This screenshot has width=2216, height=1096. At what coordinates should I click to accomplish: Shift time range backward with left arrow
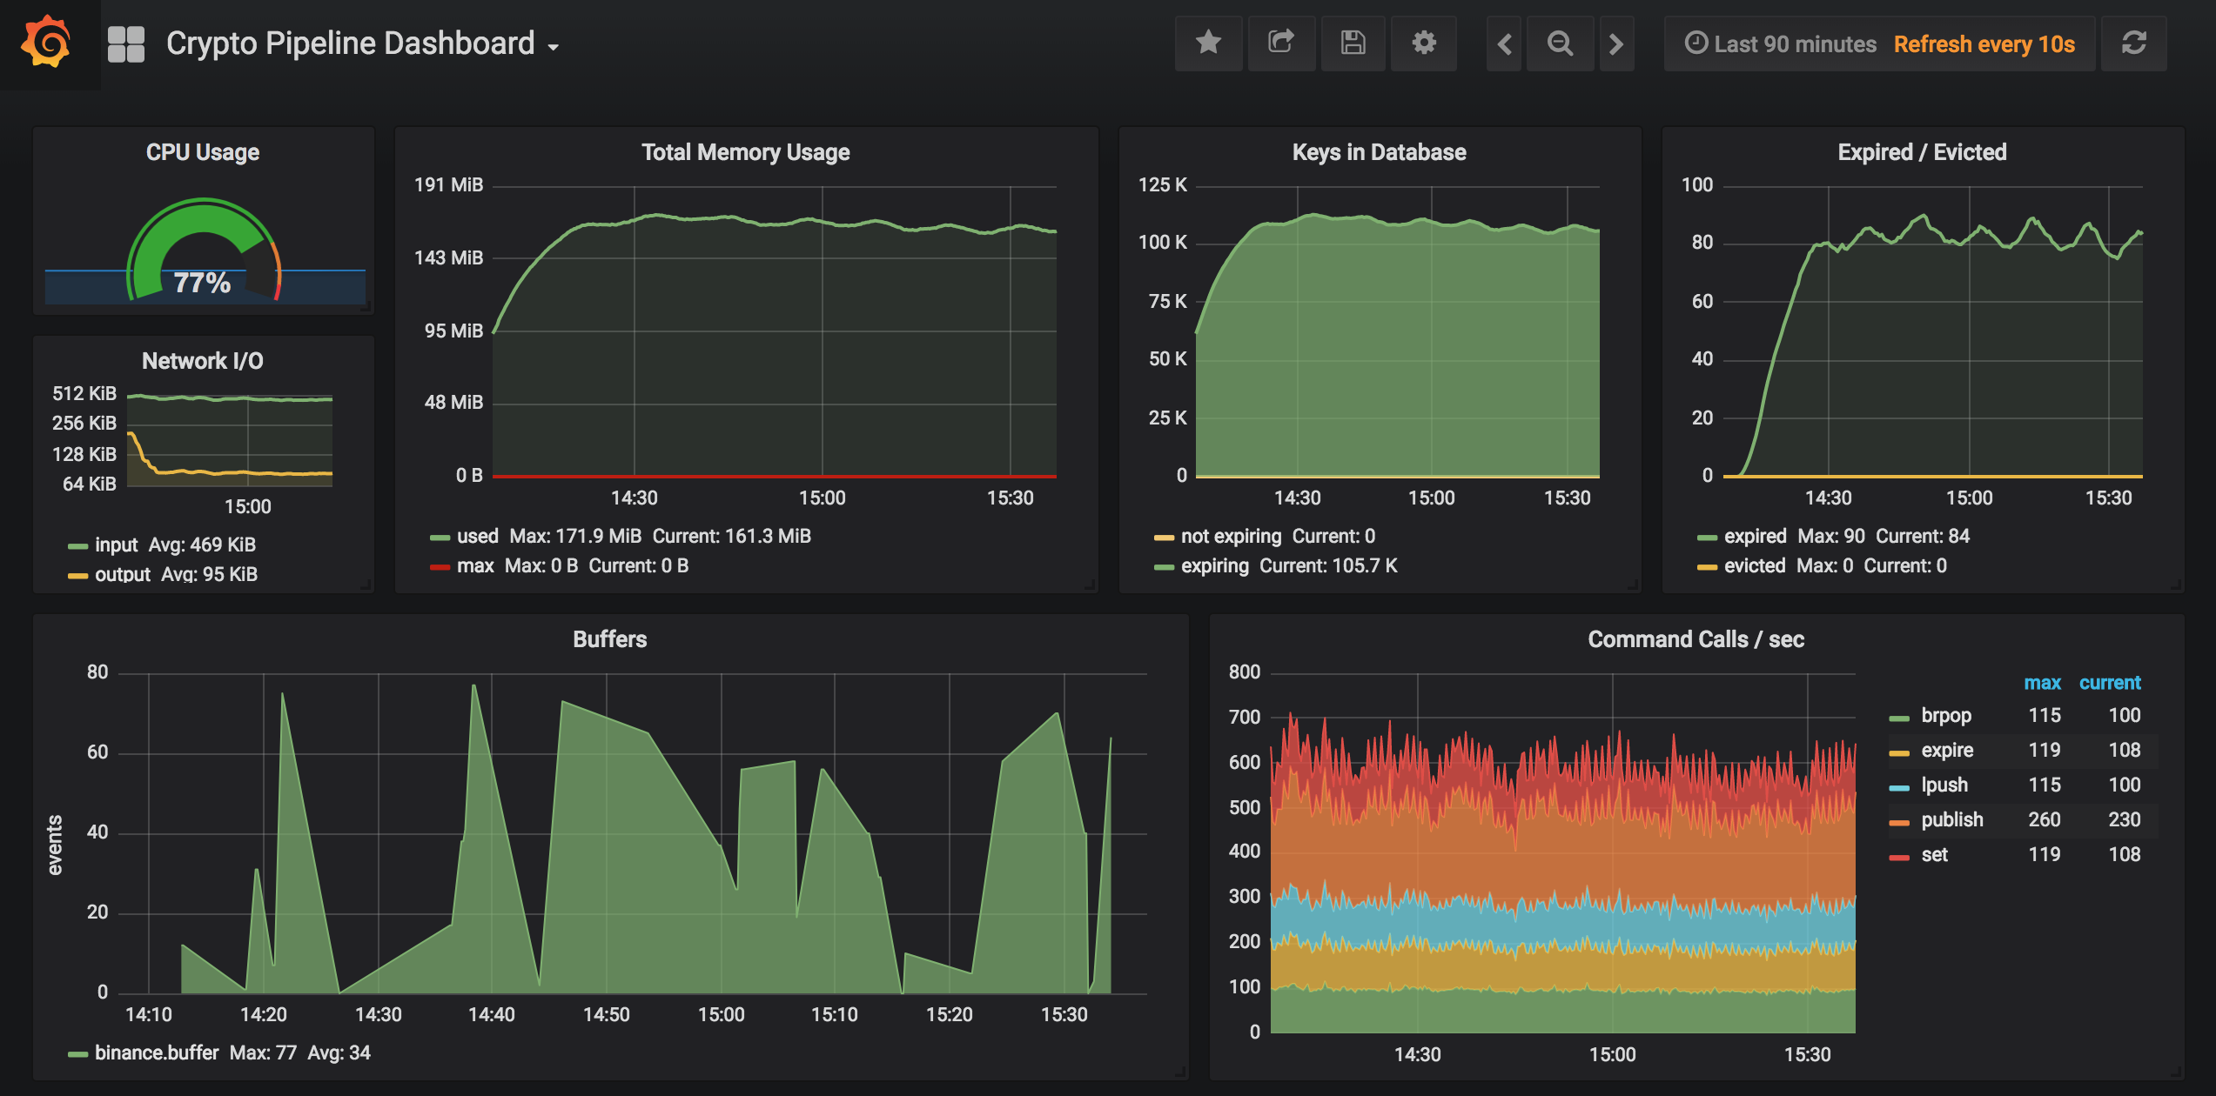pyautogui.click(x=1504, y=43)
